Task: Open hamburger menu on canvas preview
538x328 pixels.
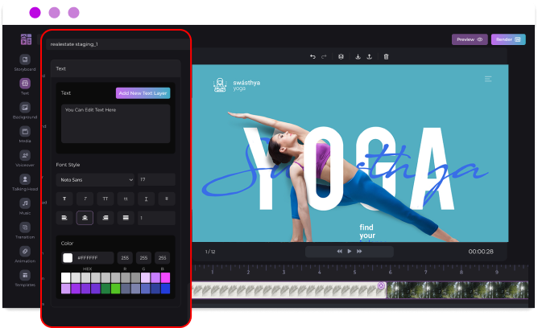Action: pos(488,79)
